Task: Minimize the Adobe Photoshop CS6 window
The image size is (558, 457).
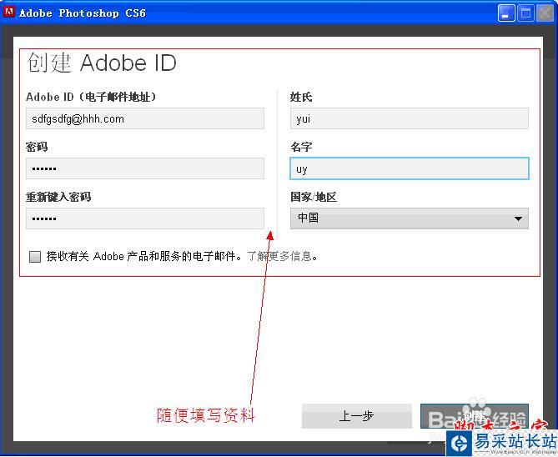Action: [x=505, y=13]
